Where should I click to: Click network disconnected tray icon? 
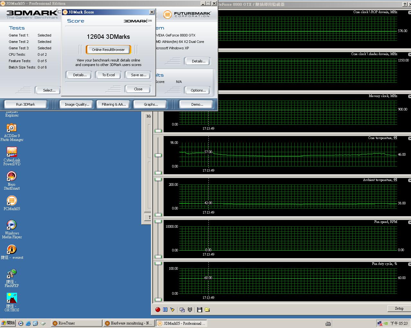[x=380, y=324]
